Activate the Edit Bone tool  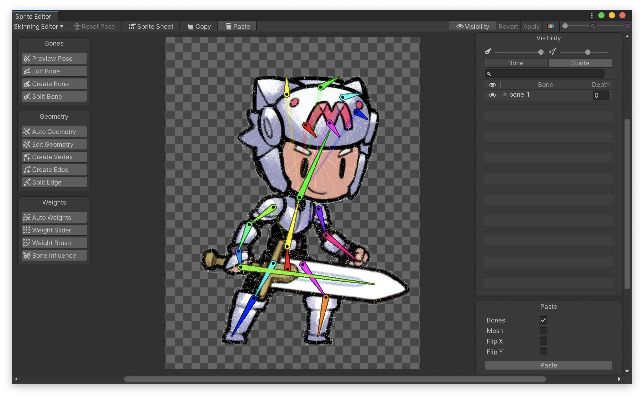point(54,71)
